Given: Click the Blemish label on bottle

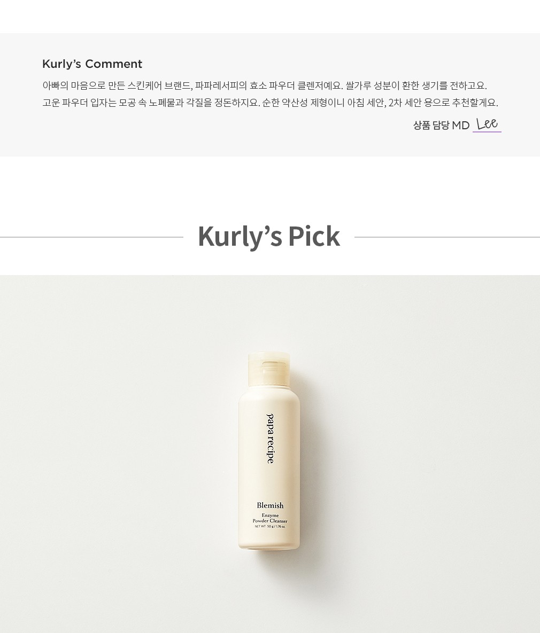Looking at the screenshot, I should coord(270,505).
